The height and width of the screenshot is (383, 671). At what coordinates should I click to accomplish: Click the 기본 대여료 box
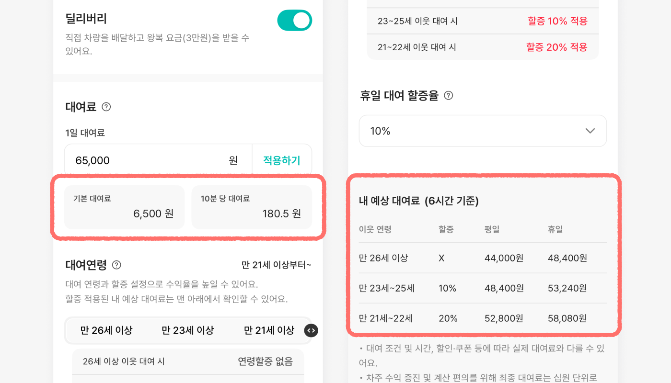tap(124, 207)
